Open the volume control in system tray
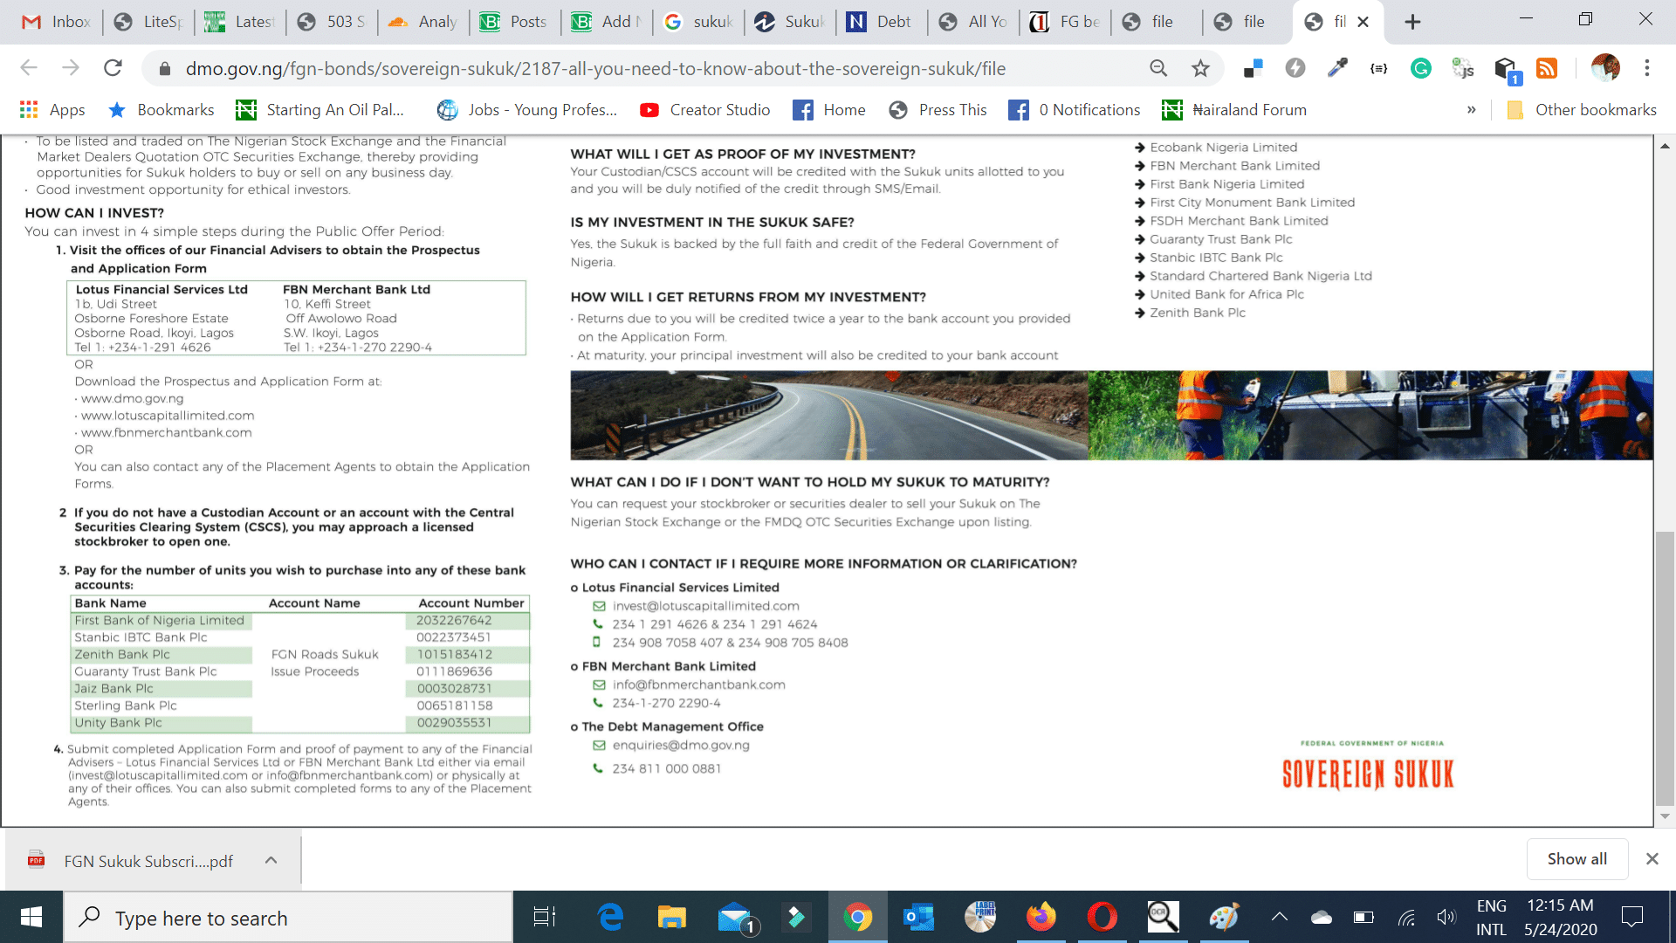 click(x=1446, y=917)
